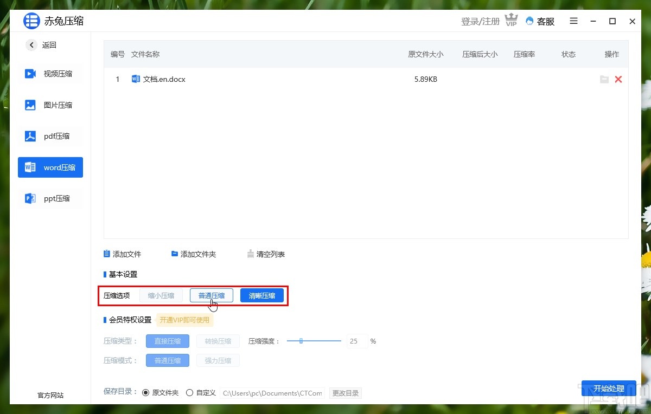Viewport: 651px width, 414px height.
Task: Open folder icon for 文档.en.docx
Action: (604, 80)
